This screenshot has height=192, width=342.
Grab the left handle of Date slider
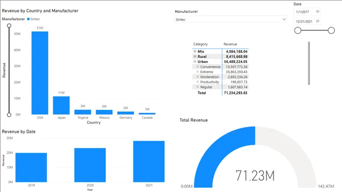pos(298,30)
